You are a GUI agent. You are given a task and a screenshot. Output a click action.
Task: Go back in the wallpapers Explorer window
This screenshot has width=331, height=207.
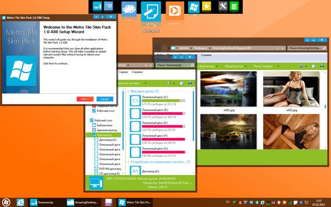(x=157, y=48)
